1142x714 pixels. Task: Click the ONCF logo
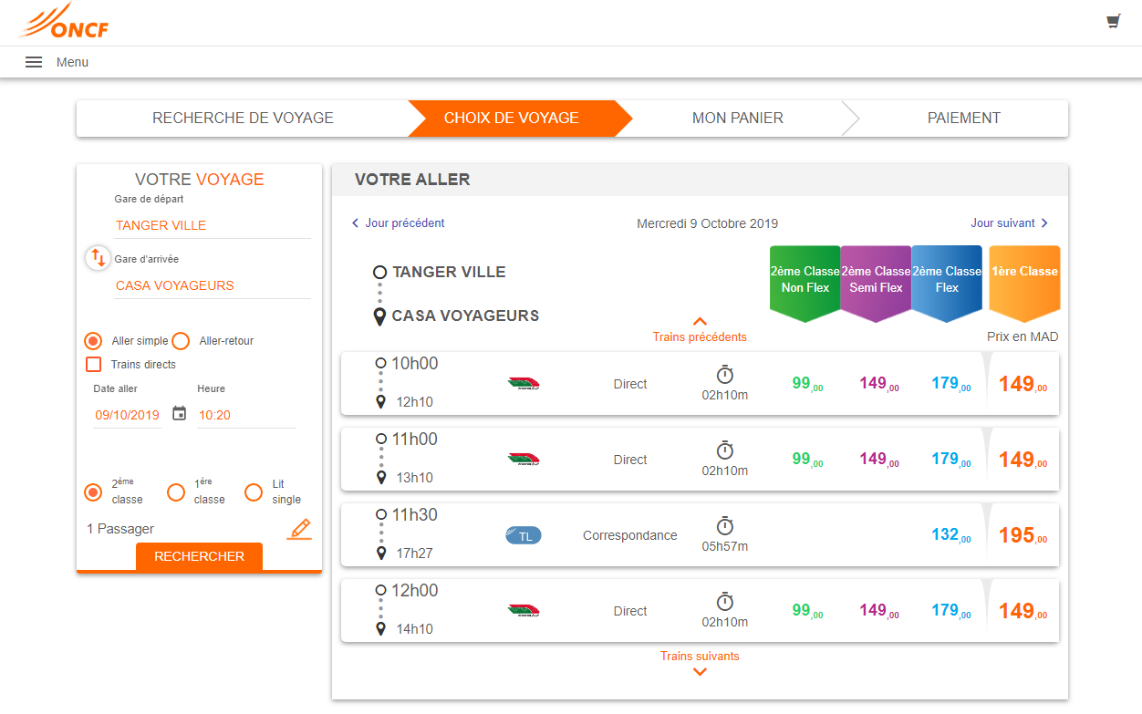(x=64, y=21)
